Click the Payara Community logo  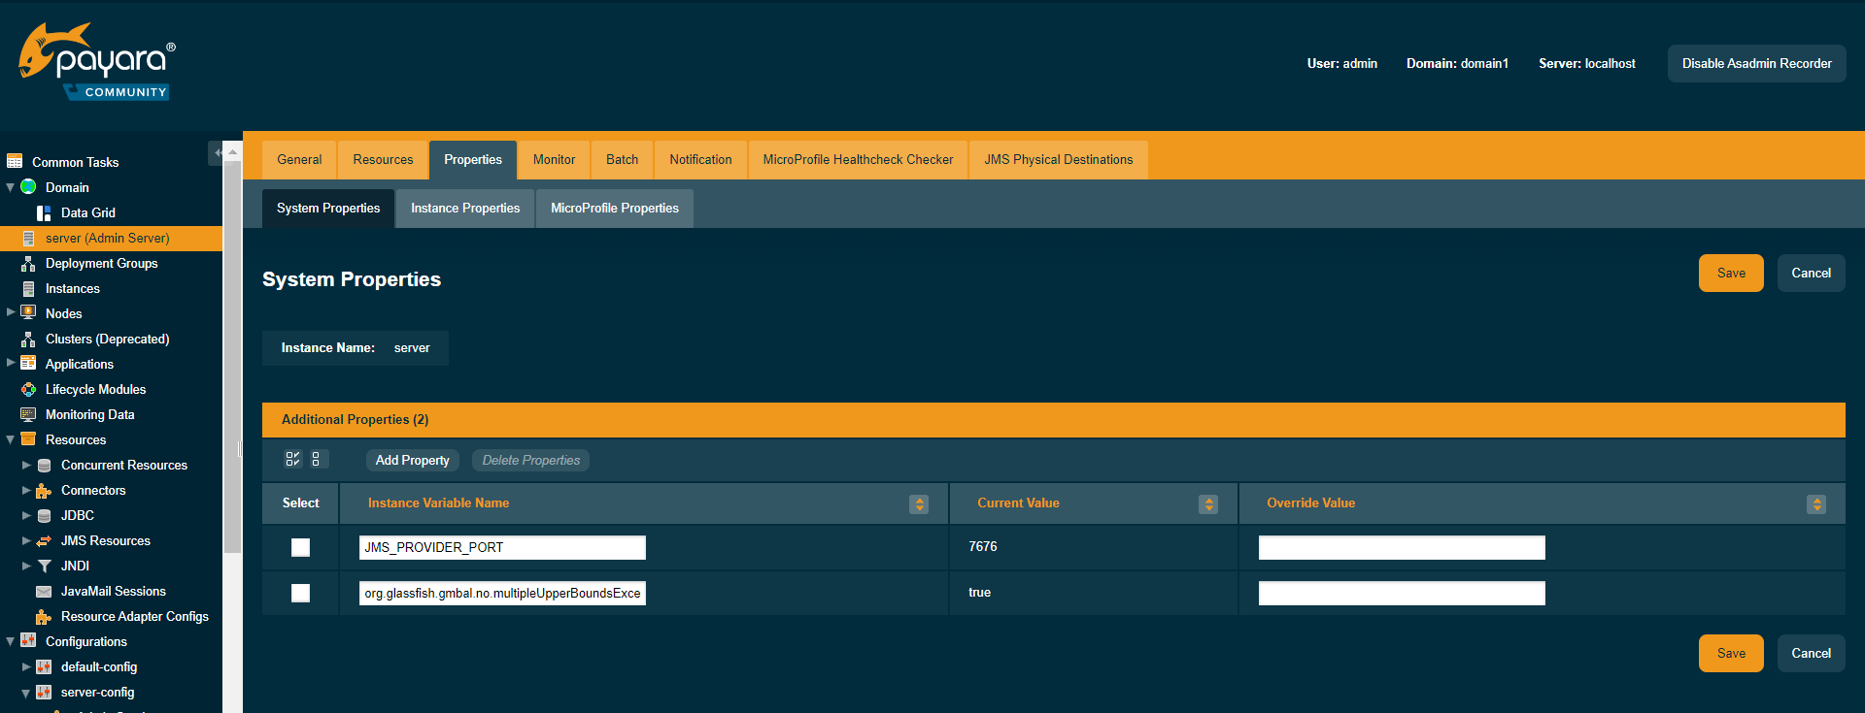point(96,62)
